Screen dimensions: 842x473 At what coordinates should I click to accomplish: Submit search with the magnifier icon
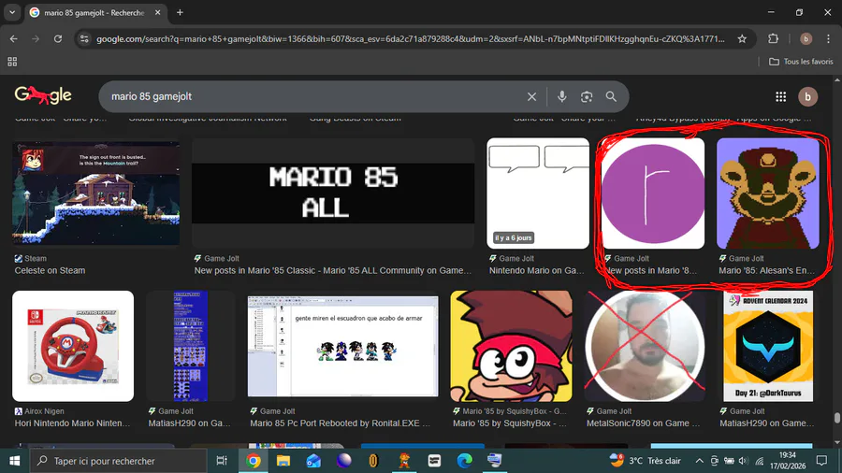(x=611, y=96)
